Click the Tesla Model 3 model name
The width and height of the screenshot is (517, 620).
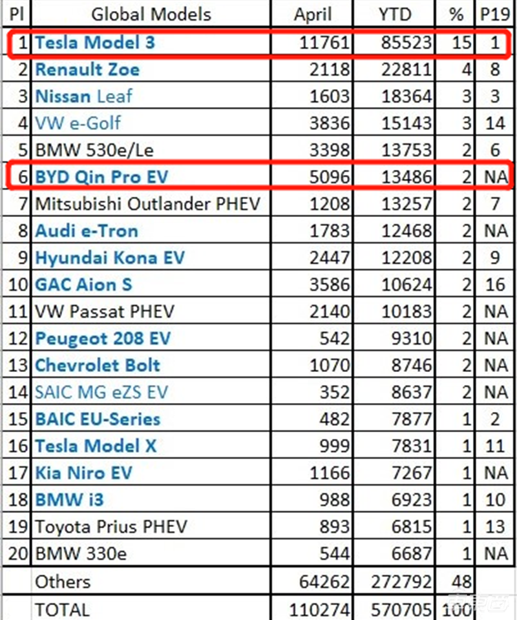pyautogui.click(x=94, y=43)
